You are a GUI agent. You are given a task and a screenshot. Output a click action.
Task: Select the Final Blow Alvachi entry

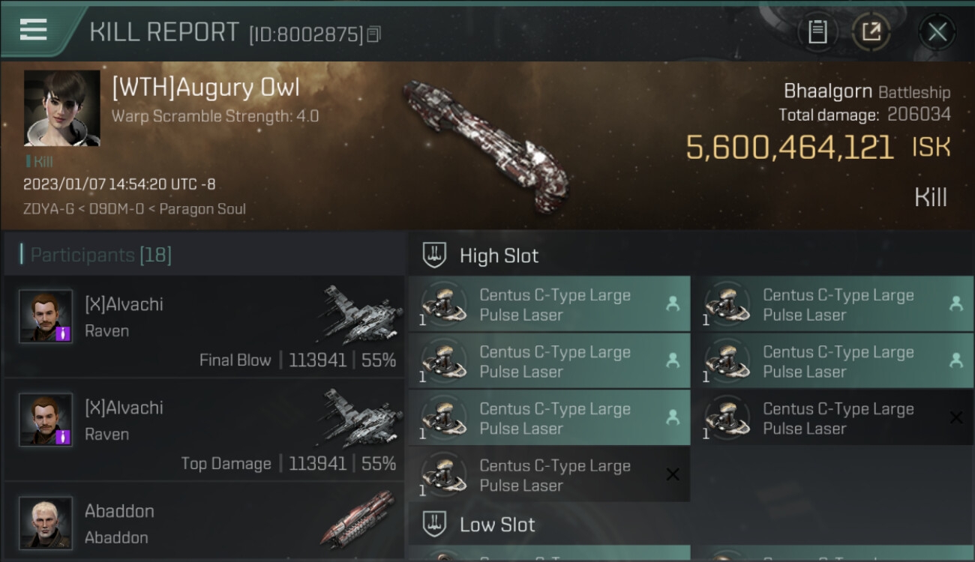(204, 326)
